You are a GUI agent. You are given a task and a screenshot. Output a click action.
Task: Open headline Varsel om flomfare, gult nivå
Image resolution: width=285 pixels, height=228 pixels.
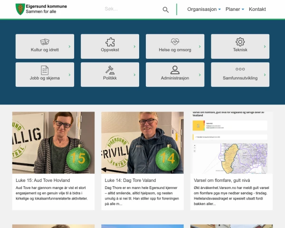point(222,180)
